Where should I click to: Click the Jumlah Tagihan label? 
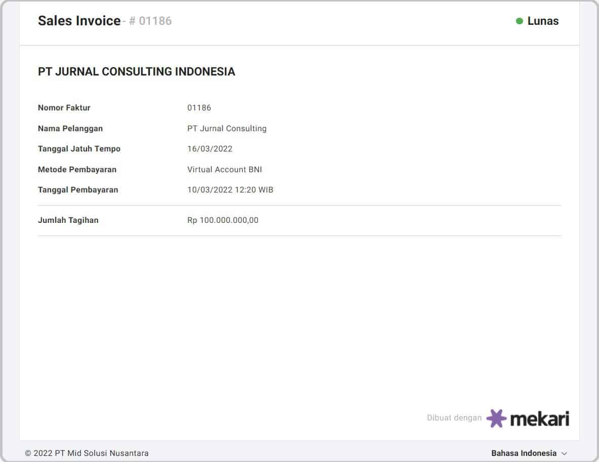pos(68,220)
